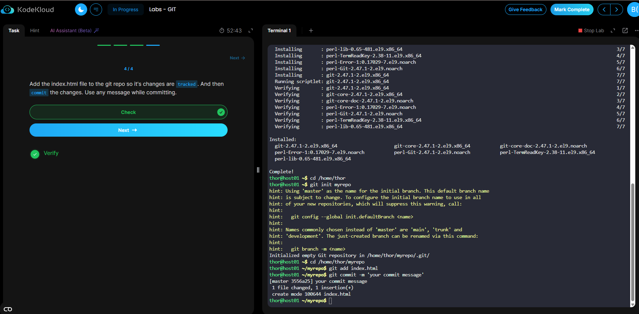Click the Verify green checkmark
Screen dimensions: 639x314
coord(35,154)
